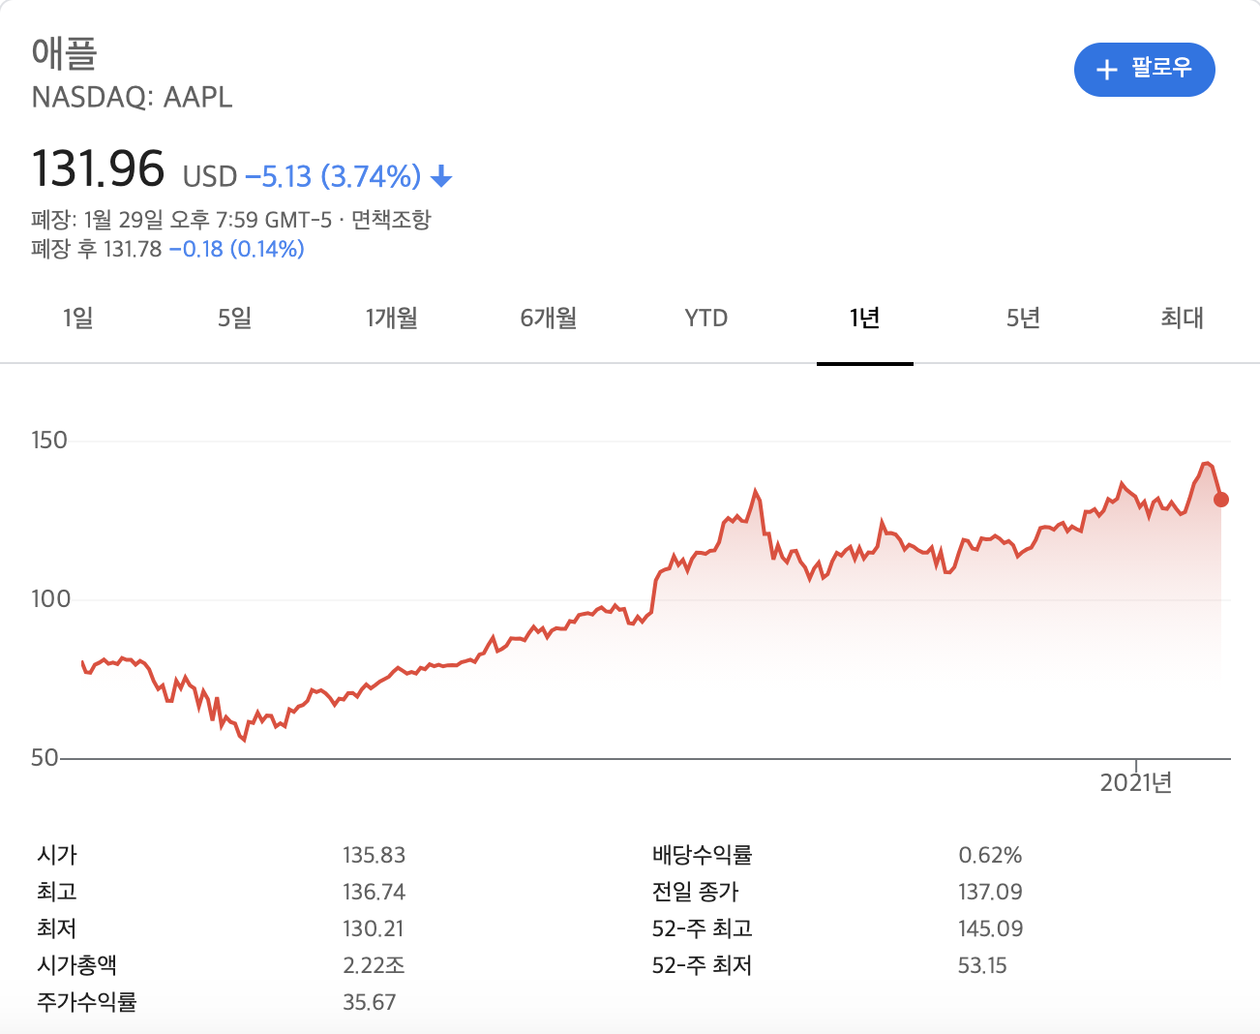Viewport: 1260px width, 1034px height.
Task: Show the 최대 range tab
Action: tap(1182, 318)
